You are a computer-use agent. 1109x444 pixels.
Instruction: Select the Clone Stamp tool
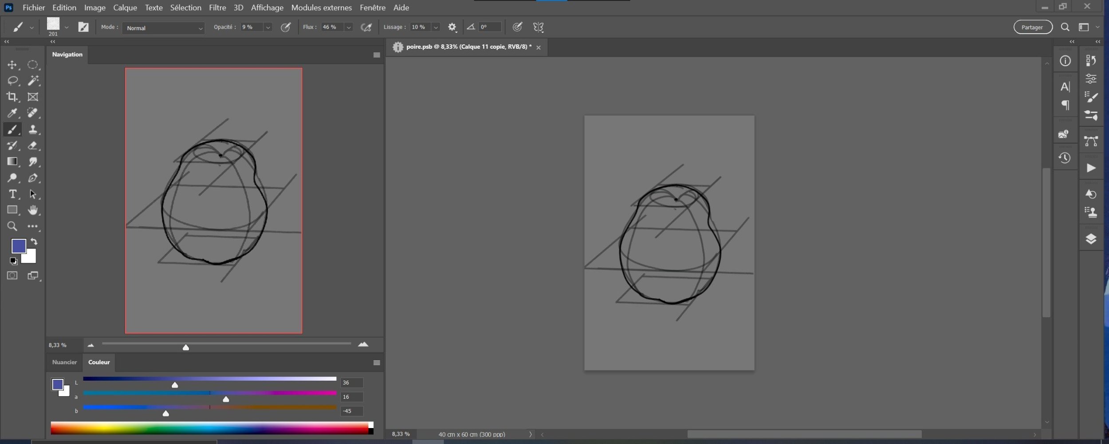[x=32, y=129]
